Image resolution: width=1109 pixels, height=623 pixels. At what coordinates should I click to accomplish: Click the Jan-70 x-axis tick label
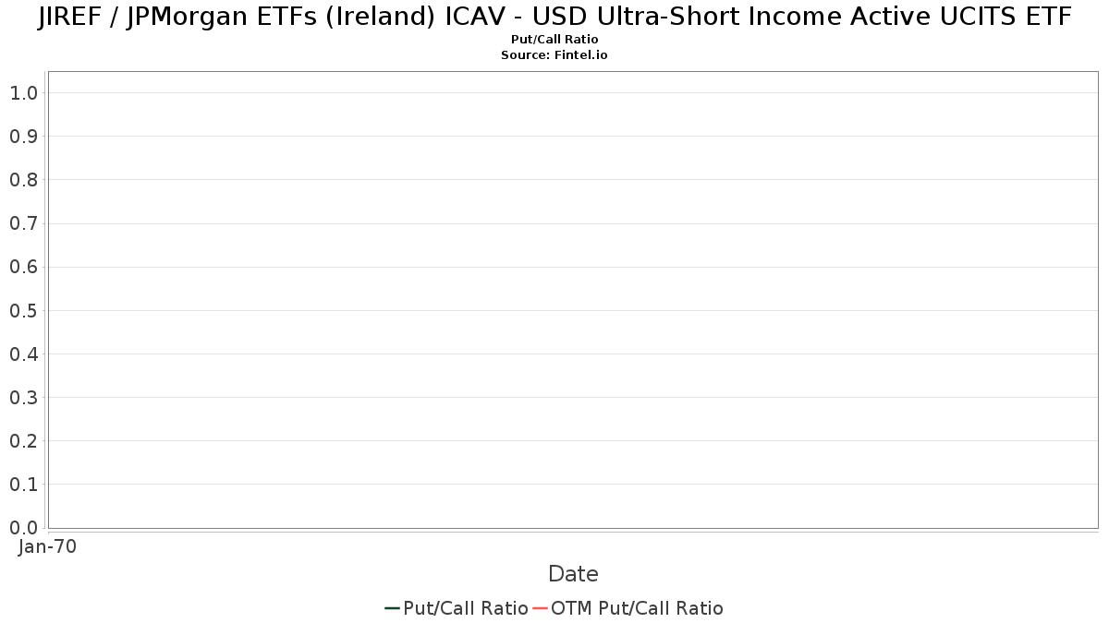pos(47,546)
